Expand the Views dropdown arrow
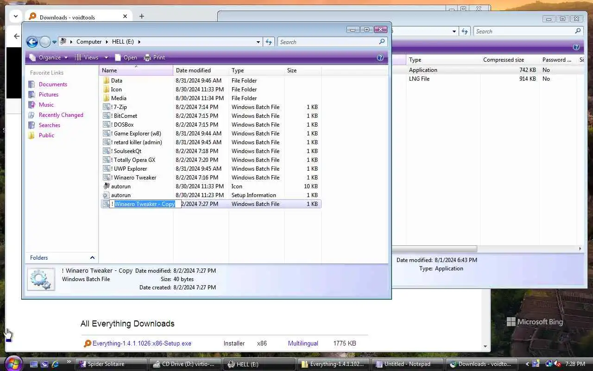The height and width of the screenshot is (371, 593). point(106,58)
